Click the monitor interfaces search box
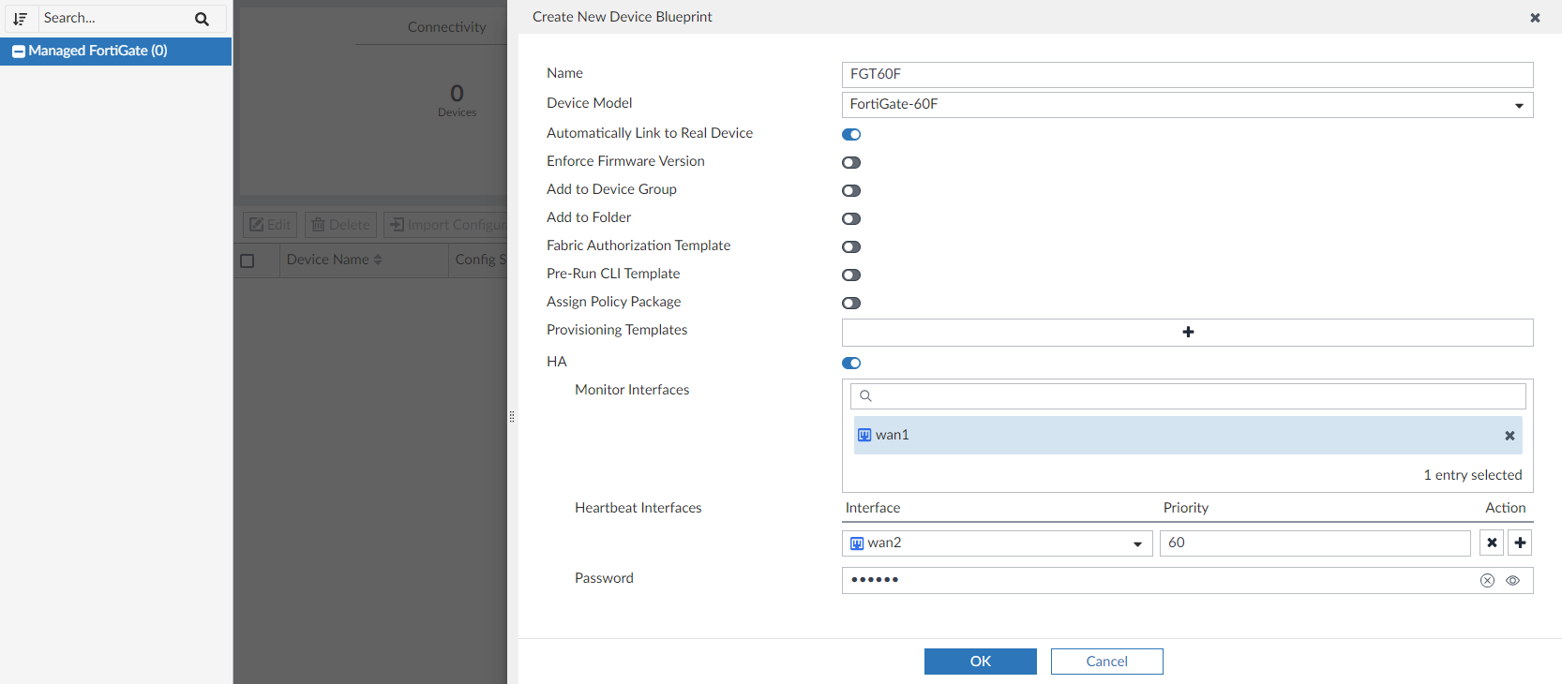 tap(1187, 396)
